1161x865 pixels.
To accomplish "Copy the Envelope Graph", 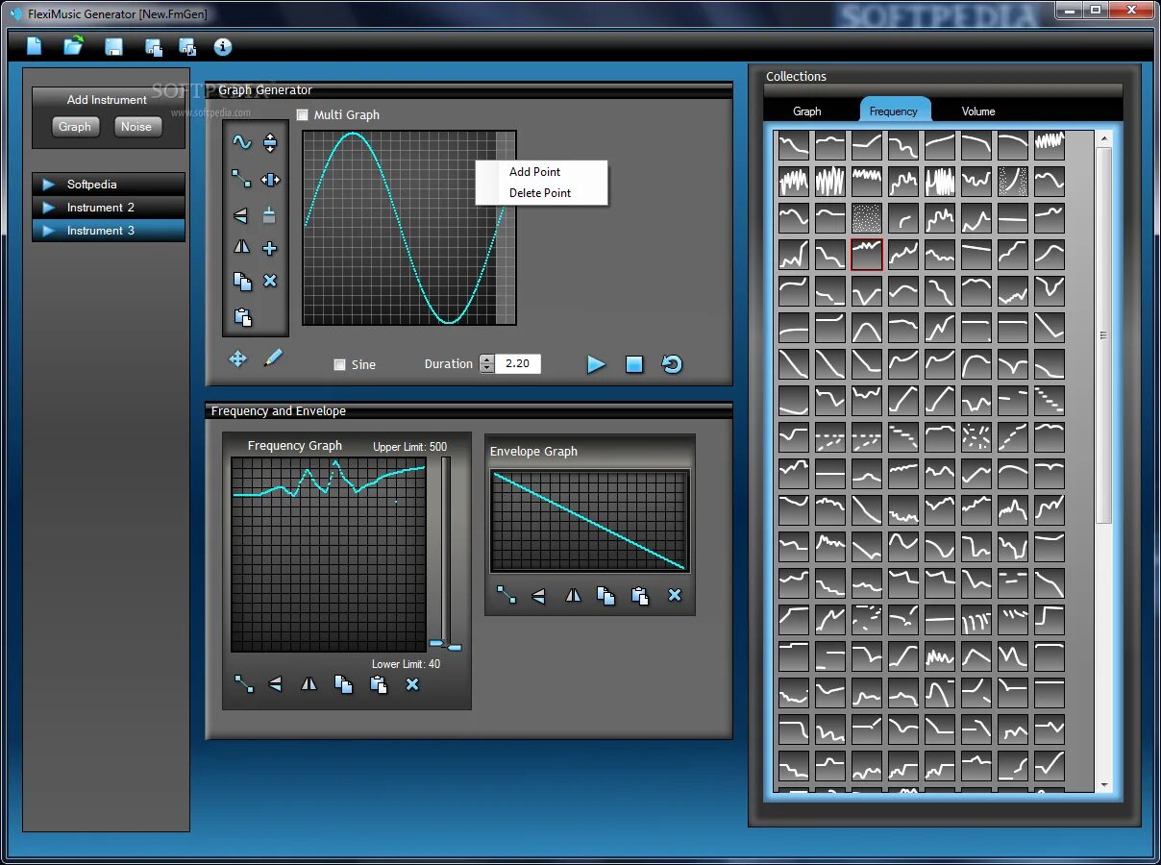I will click(605, 596).
